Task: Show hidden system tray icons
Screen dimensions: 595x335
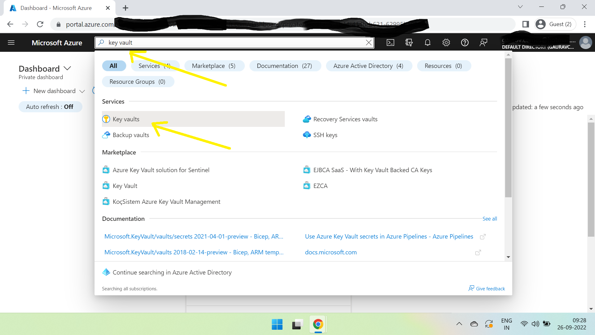Action: pyautogui.click(x=459, y=324)
